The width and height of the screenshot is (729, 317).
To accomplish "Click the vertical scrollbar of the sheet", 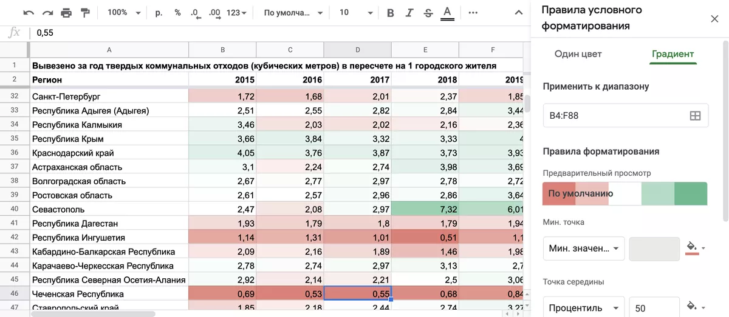I will click(x=527, y=103).
